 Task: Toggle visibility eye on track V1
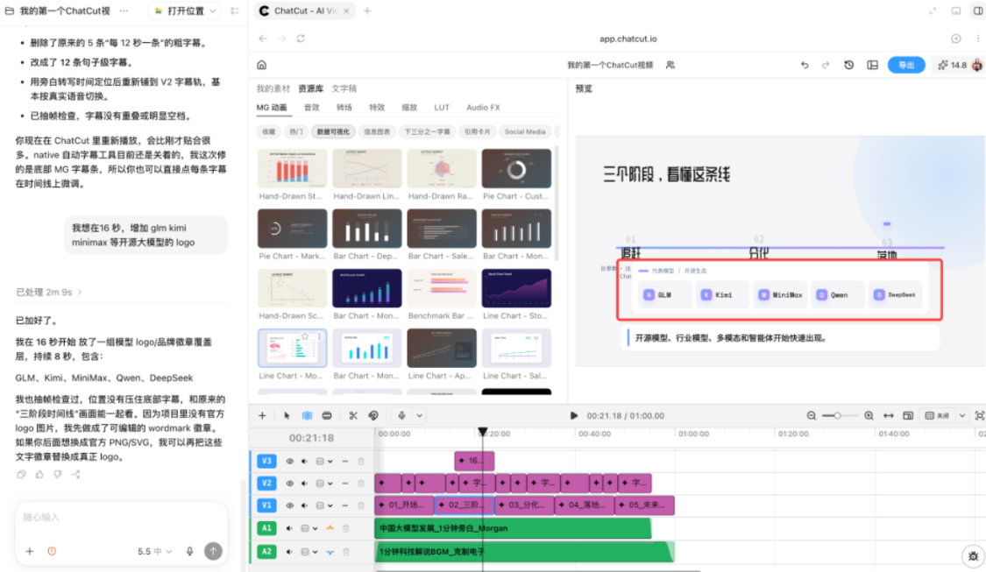click(x=289, y=505)
